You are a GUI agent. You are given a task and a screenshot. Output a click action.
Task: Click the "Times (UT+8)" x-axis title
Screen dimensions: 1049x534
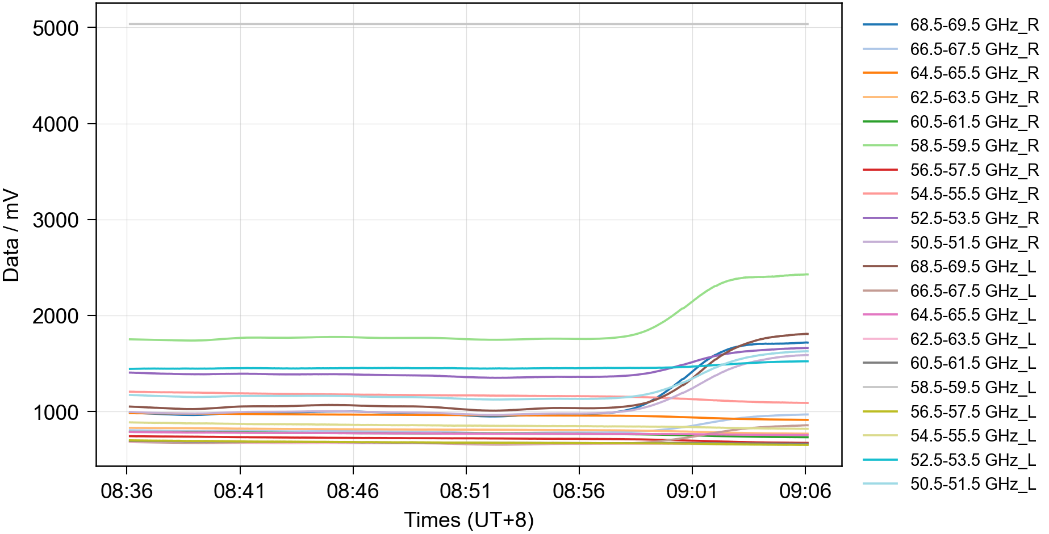click(x=469, y=520)
